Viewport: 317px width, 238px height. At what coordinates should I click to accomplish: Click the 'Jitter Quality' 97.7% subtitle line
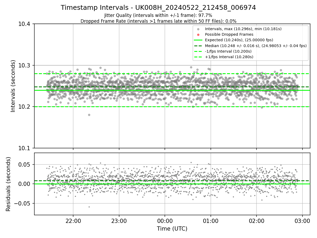point(158,15)
